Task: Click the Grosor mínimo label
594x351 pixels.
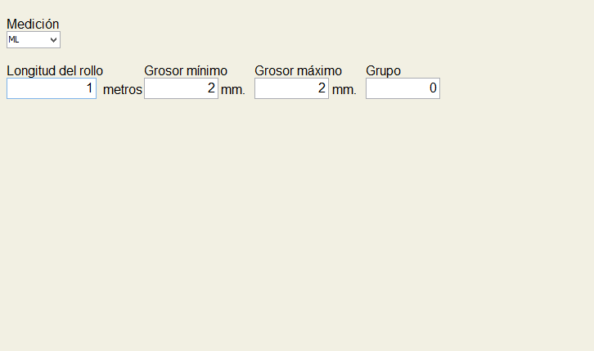Action: coord(186,71)
